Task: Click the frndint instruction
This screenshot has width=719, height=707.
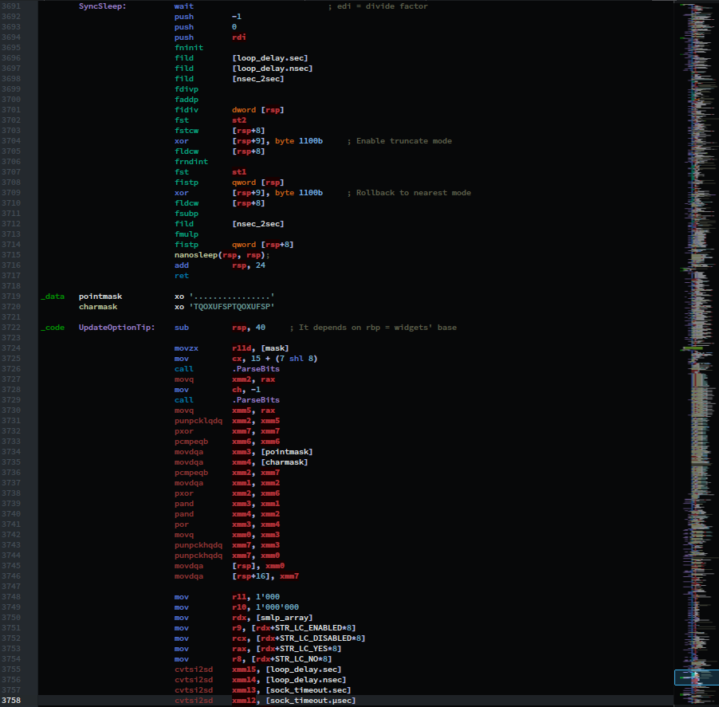Action: [191, 162]
